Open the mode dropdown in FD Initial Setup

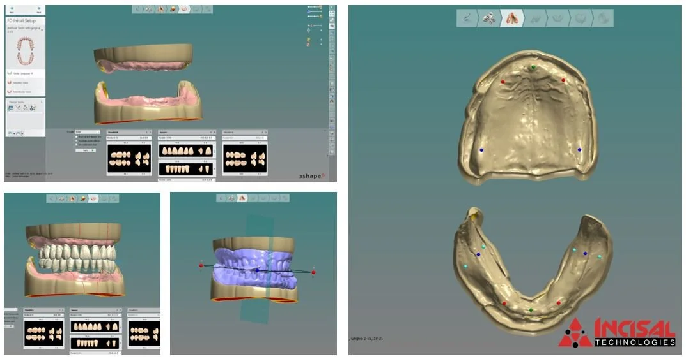click(87, 132)
